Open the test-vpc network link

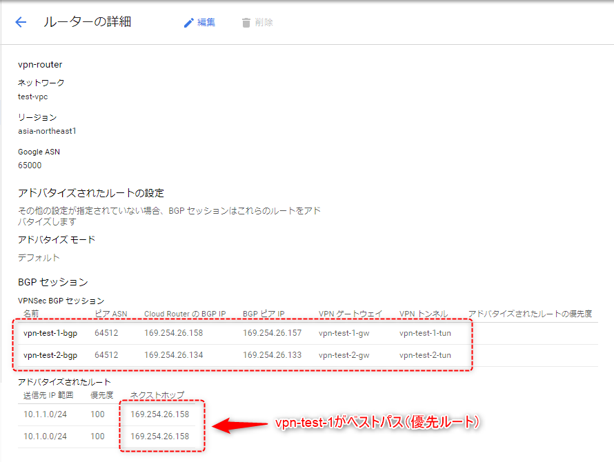click(x=32, y=96)
